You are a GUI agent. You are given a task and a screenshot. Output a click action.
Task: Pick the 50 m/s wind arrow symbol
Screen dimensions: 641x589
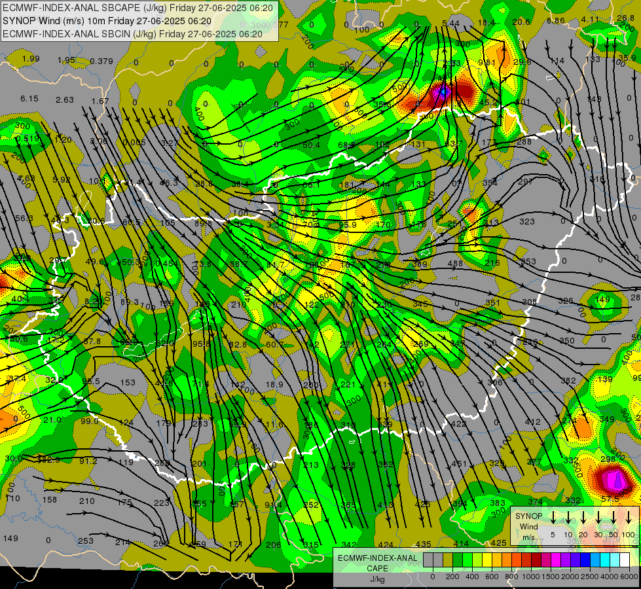[614, 518]
